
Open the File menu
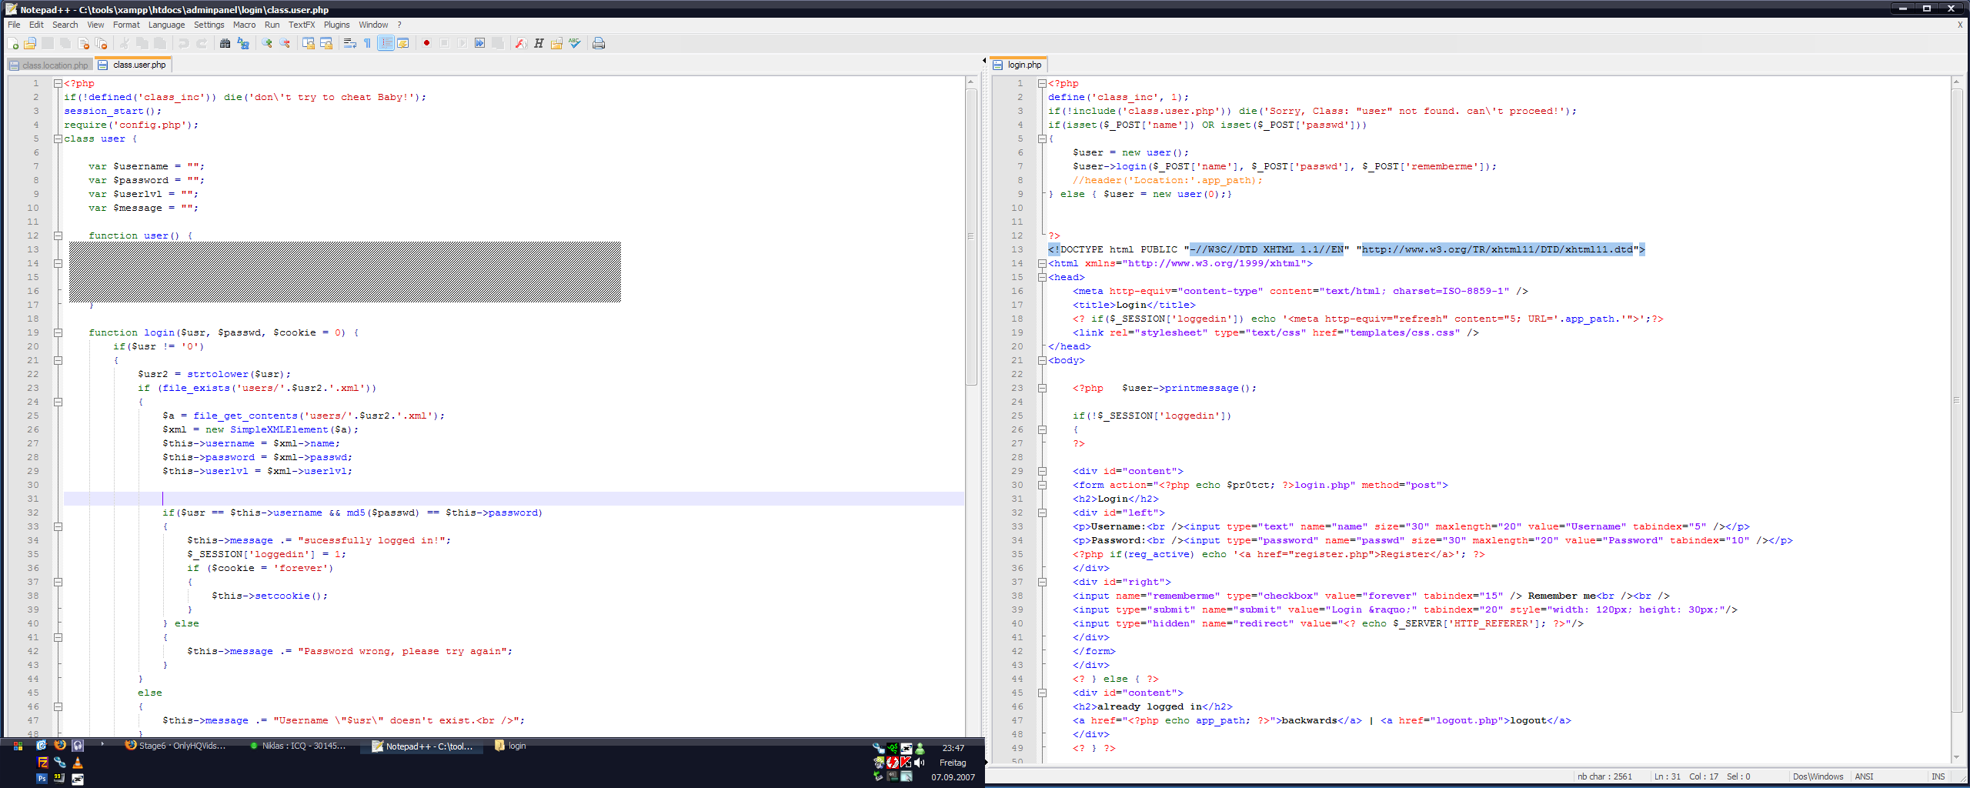pyautogui.click(x=14, y=25)
